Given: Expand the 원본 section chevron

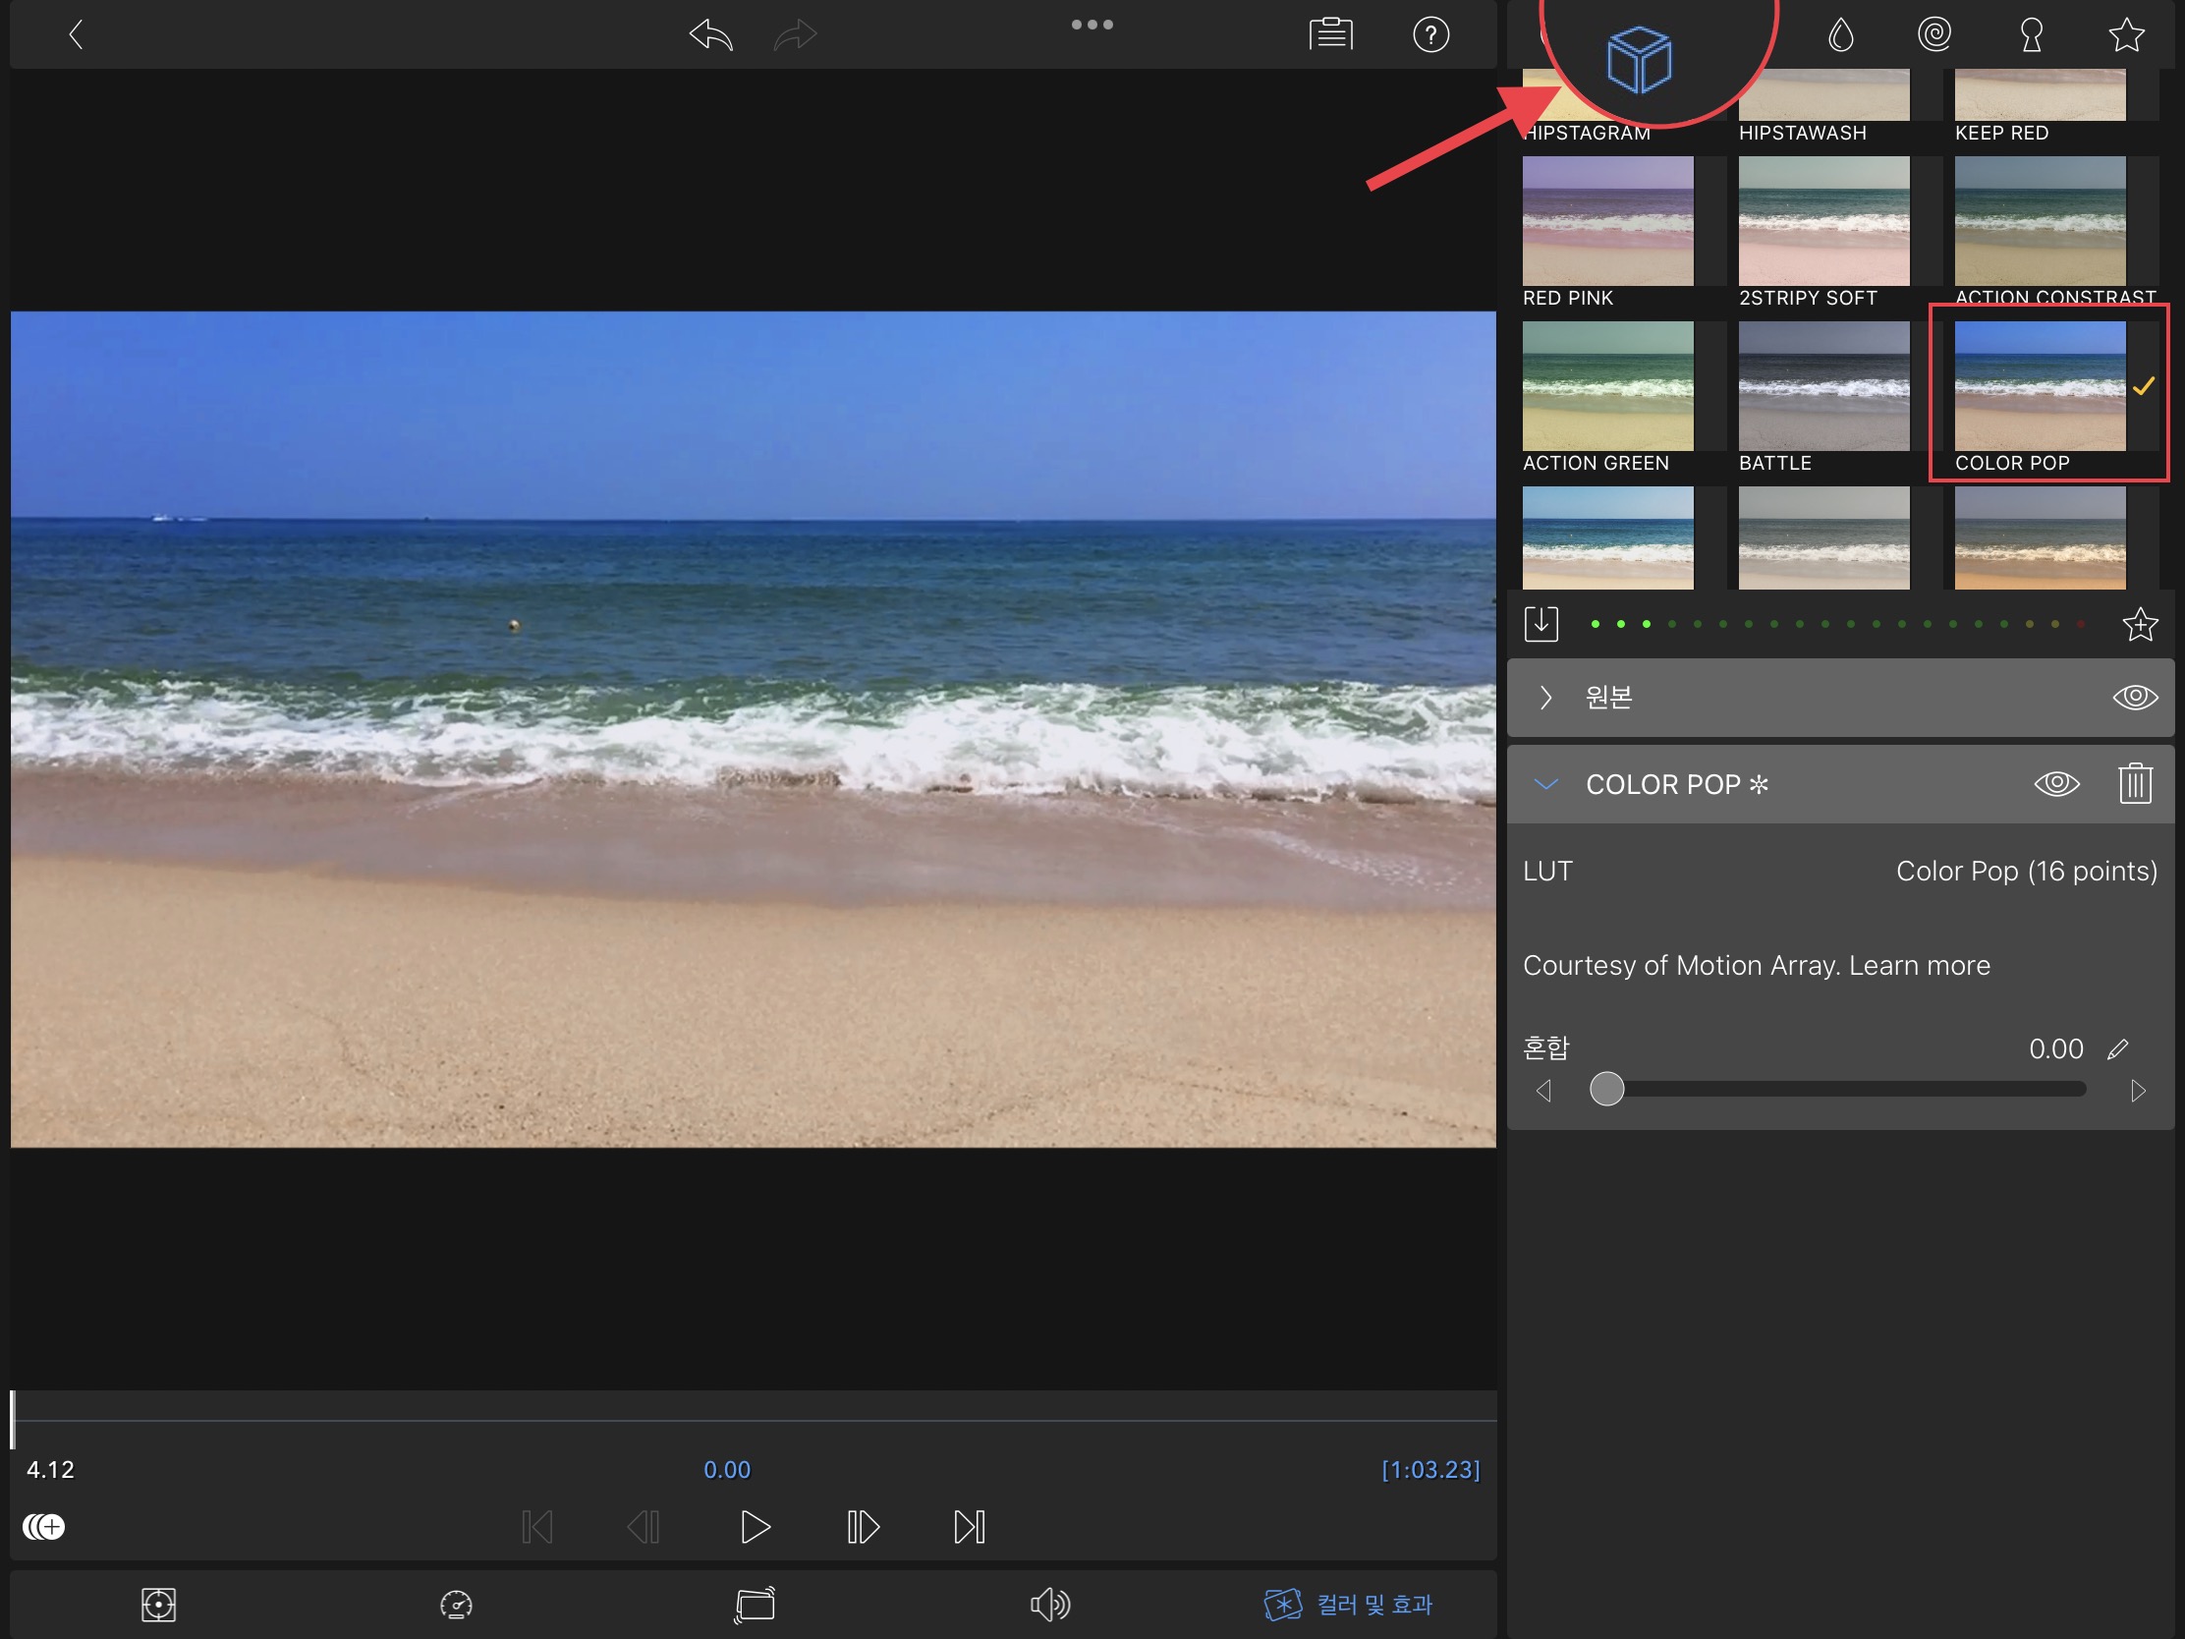Looking at the screenshot, I should click(1545, 698).
